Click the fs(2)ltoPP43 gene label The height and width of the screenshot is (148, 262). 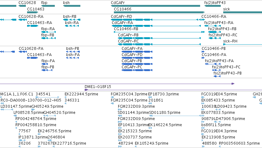coord(215,3)
